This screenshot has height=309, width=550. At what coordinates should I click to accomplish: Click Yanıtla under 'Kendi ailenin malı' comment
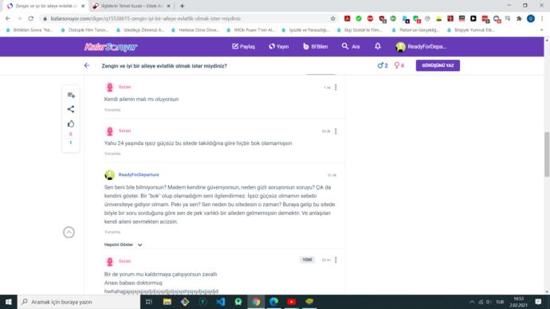tap(112, 110)
